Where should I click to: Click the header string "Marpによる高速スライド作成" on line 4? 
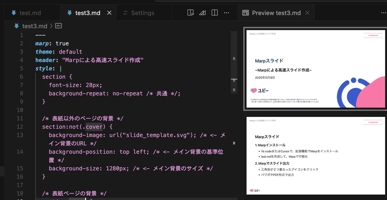pyautogui.click(x=103, y=60)
